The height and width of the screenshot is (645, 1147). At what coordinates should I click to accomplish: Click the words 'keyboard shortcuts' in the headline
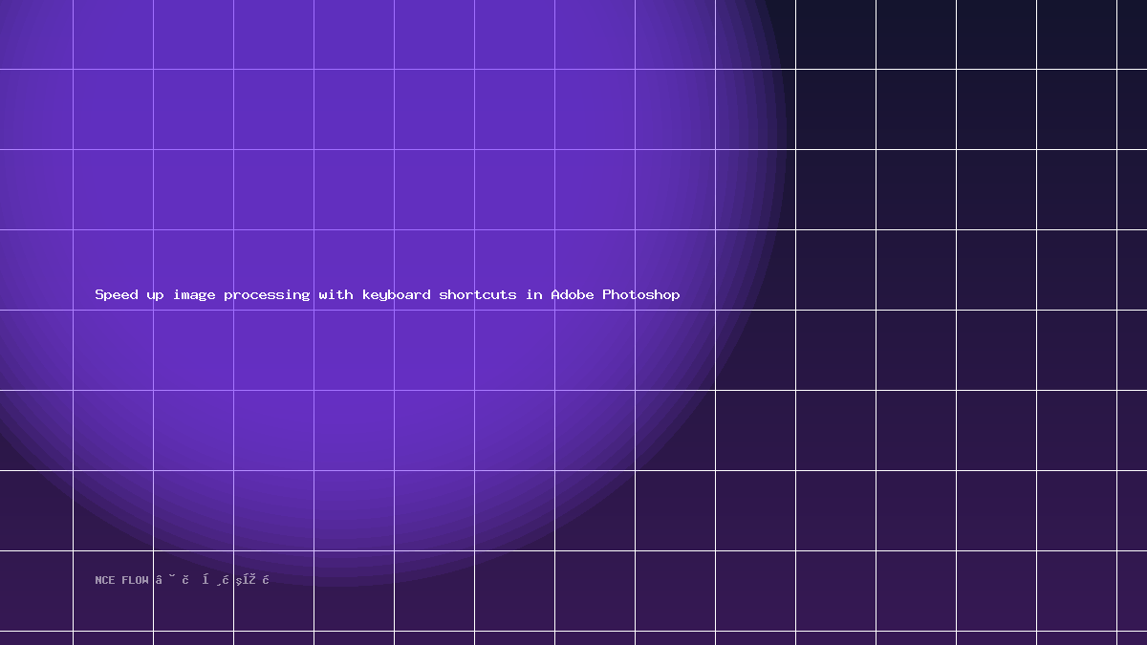click(x=439, y=295)
